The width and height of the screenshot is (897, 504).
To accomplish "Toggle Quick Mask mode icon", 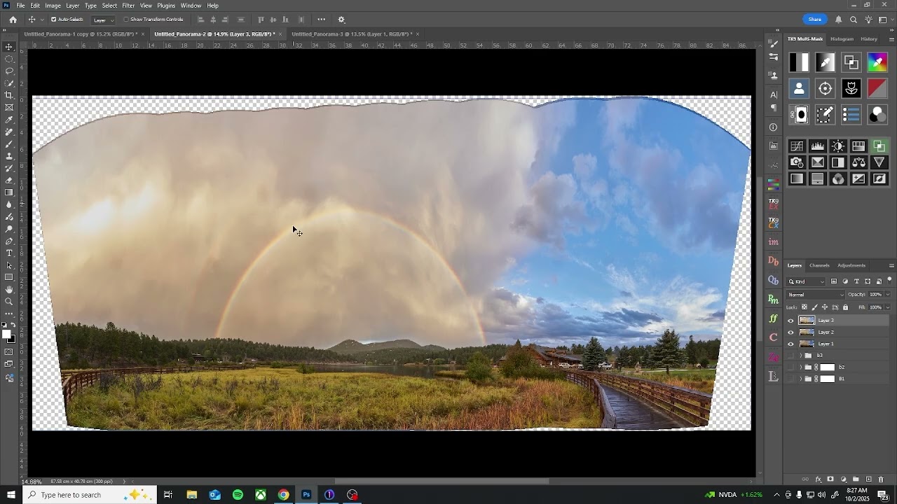I will pyautogui.click(x=9, y=352).
